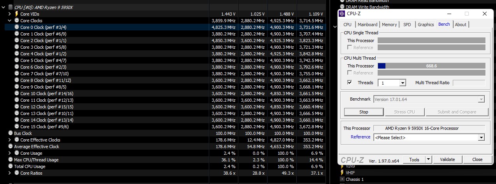The width and height of the screenshot is (496, 184).
Task: Switch to the About tab
Action: (461, 25)
